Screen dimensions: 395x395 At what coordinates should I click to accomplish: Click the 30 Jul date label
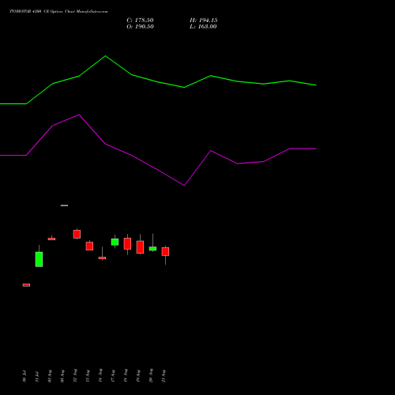(x=24, y=376)
